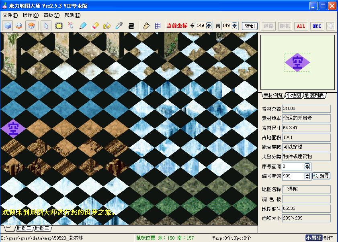
Task: Select the paint bucket fill tool
Action: 107,26
